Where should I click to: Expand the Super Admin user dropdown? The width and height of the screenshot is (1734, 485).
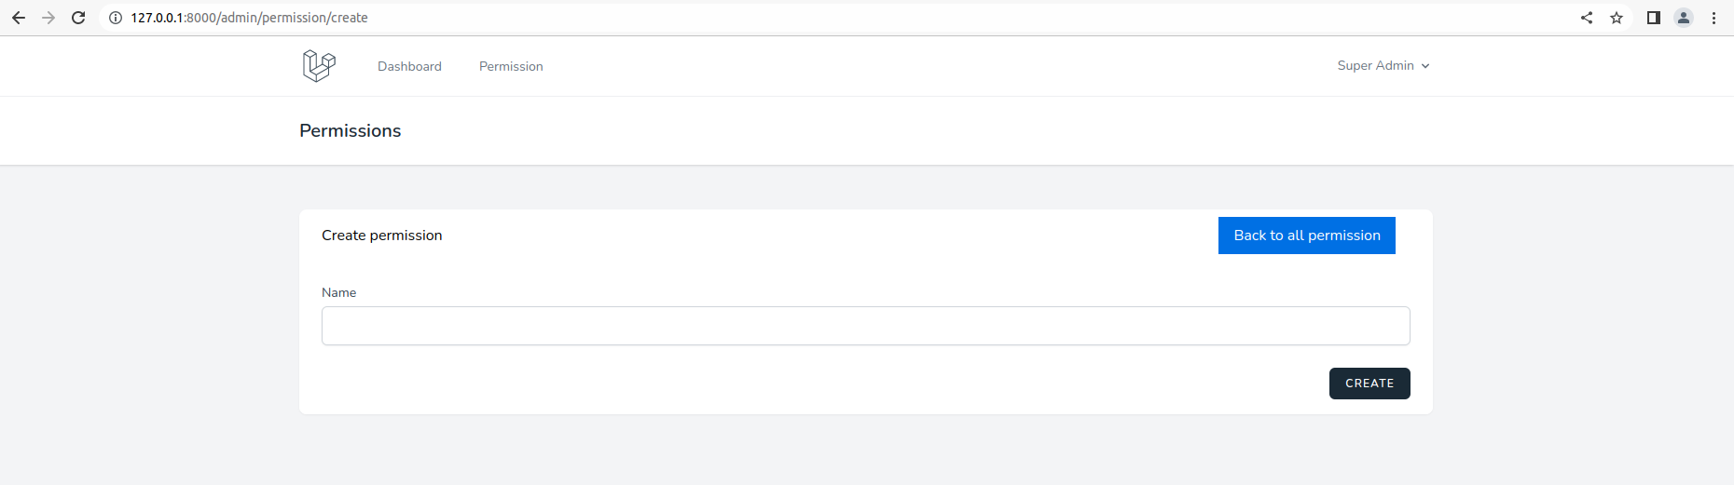click(x=1383, y=66)
